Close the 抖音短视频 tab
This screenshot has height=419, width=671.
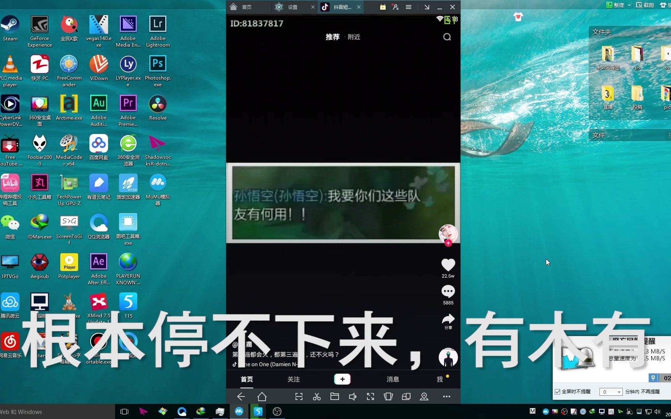359,7
